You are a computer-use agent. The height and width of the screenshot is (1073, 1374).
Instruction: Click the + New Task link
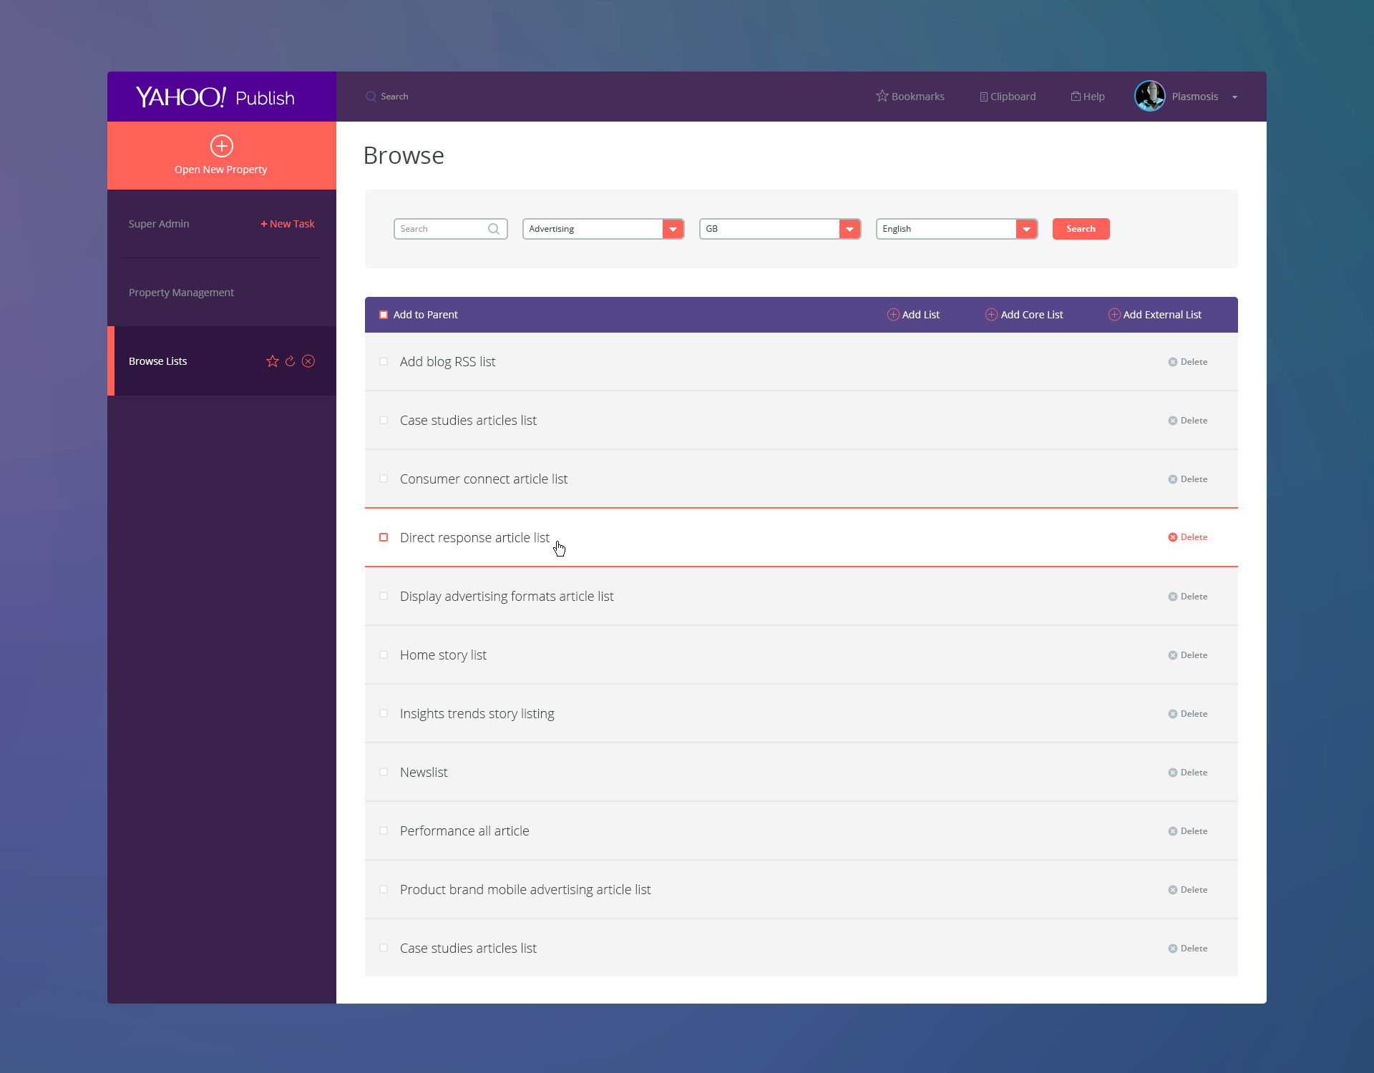click(288, 224)
